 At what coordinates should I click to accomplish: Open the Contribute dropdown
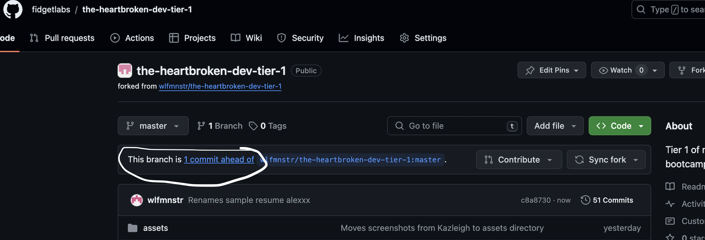(x=519, y=159)
